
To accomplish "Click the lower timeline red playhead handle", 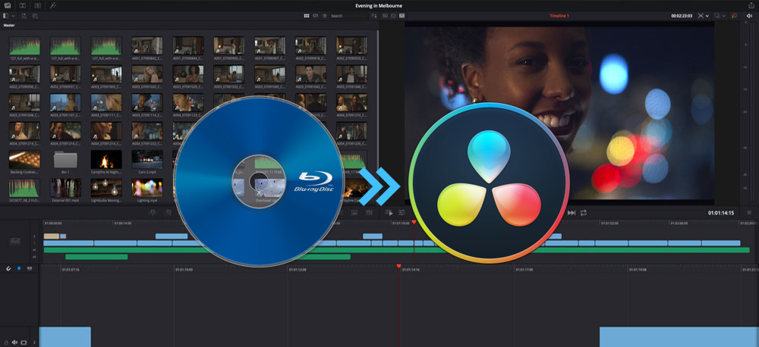I will point(399,266).
